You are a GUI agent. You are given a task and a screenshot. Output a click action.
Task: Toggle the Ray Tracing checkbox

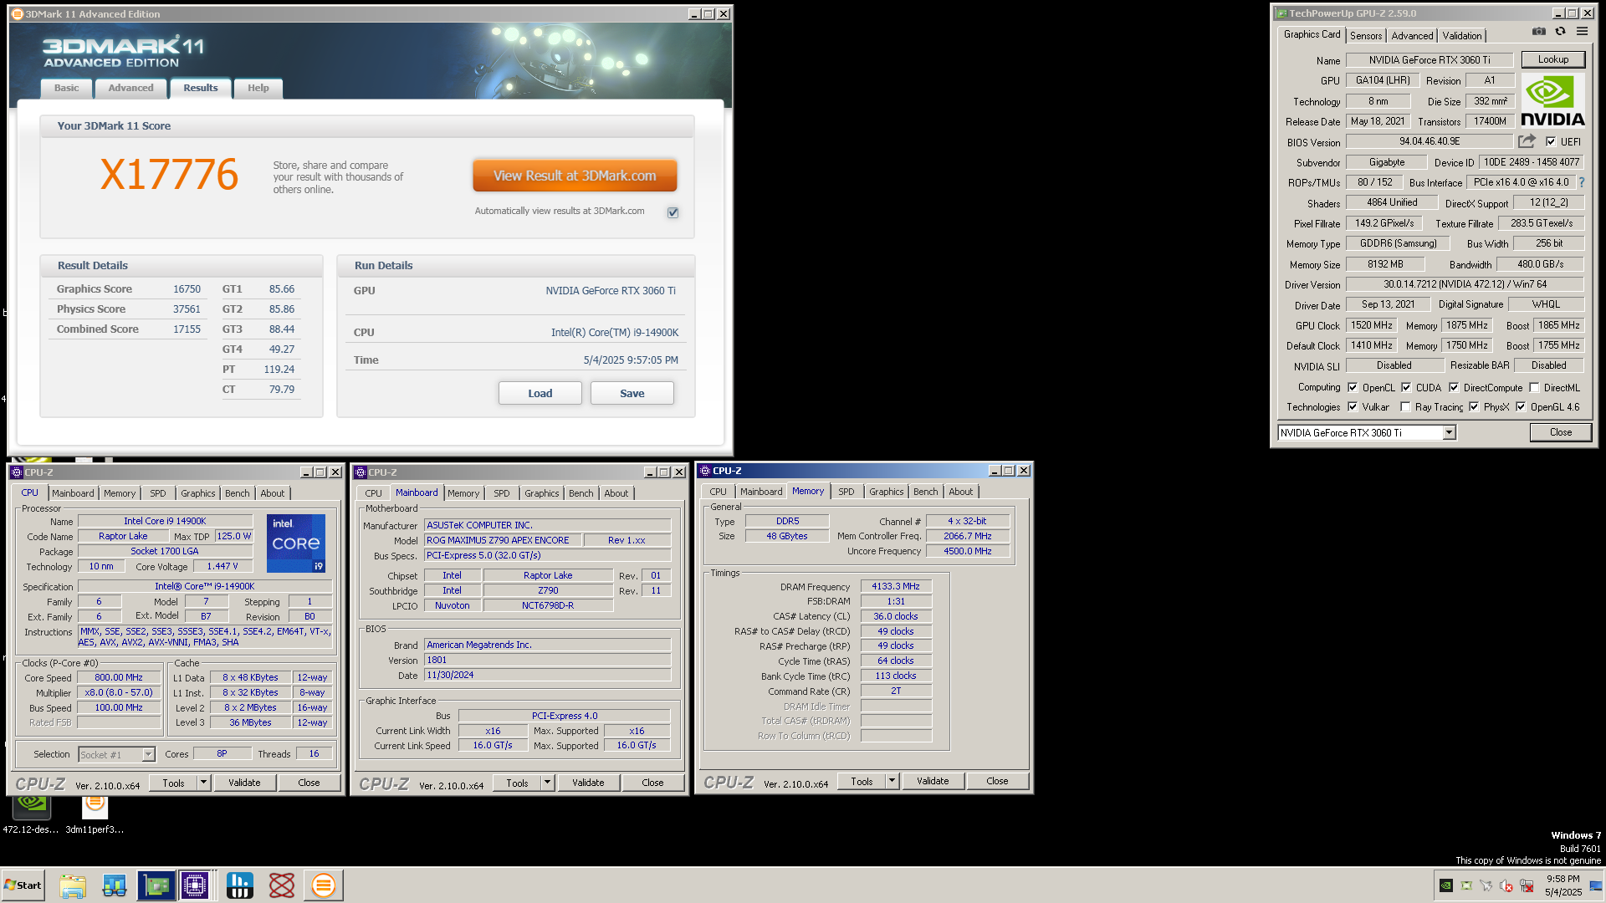click(1406, 407)
